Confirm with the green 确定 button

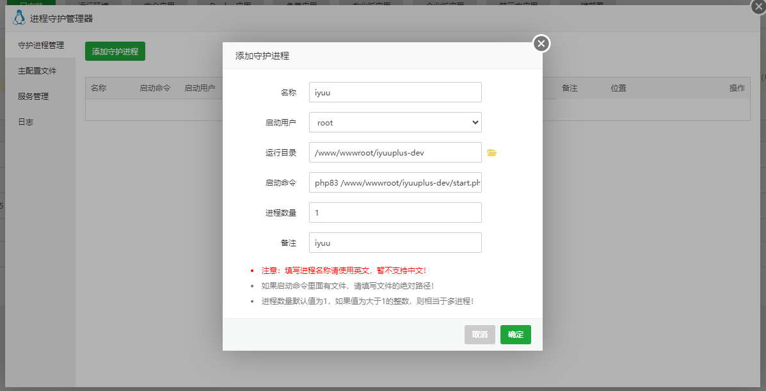pyautogui.click(x=515, y=335)
